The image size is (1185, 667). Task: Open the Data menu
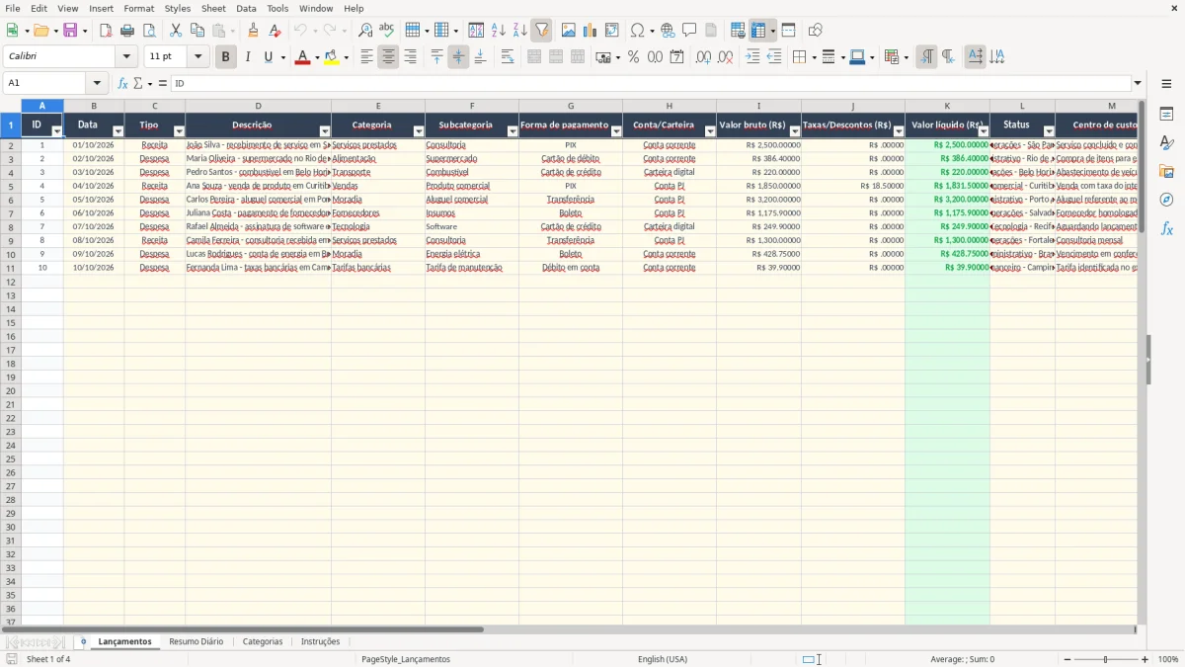(246, 8)
